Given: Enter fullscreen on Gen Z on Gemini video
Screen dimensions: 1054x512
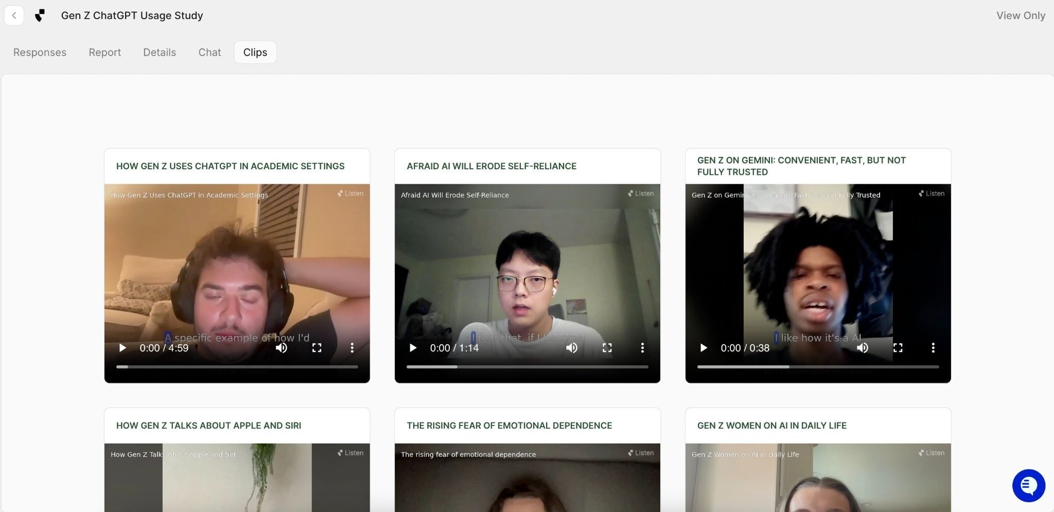Looking at the screenshot, I should [898, 348].
